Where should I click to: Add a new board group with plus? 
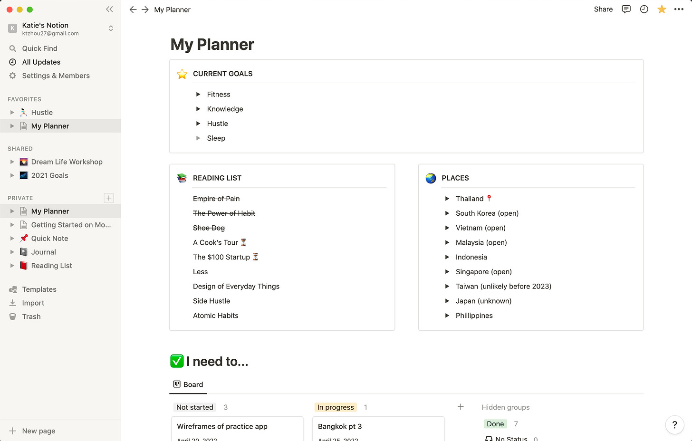point(461,407)
